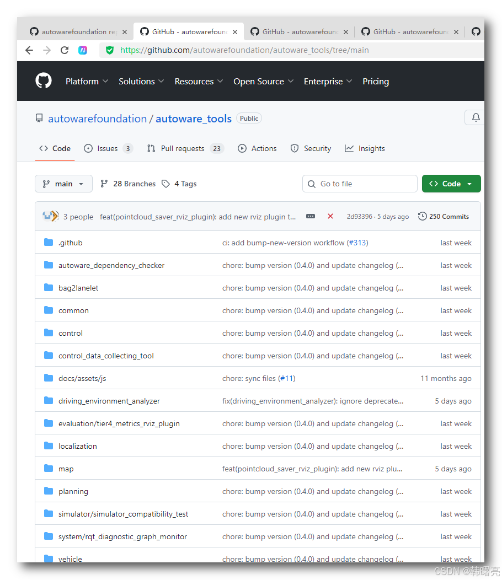Screen dimensions: 502x580
Task: Expand the Enterprise menu
Action: pyautogui.click(x=328, y=82)
